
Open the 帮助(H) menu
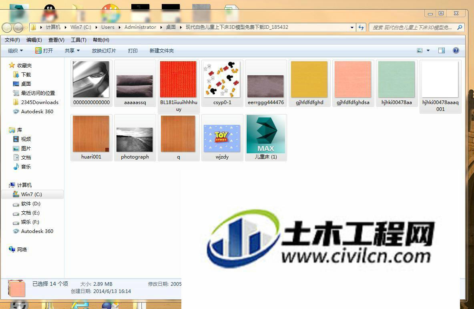[x=101, y=40]
